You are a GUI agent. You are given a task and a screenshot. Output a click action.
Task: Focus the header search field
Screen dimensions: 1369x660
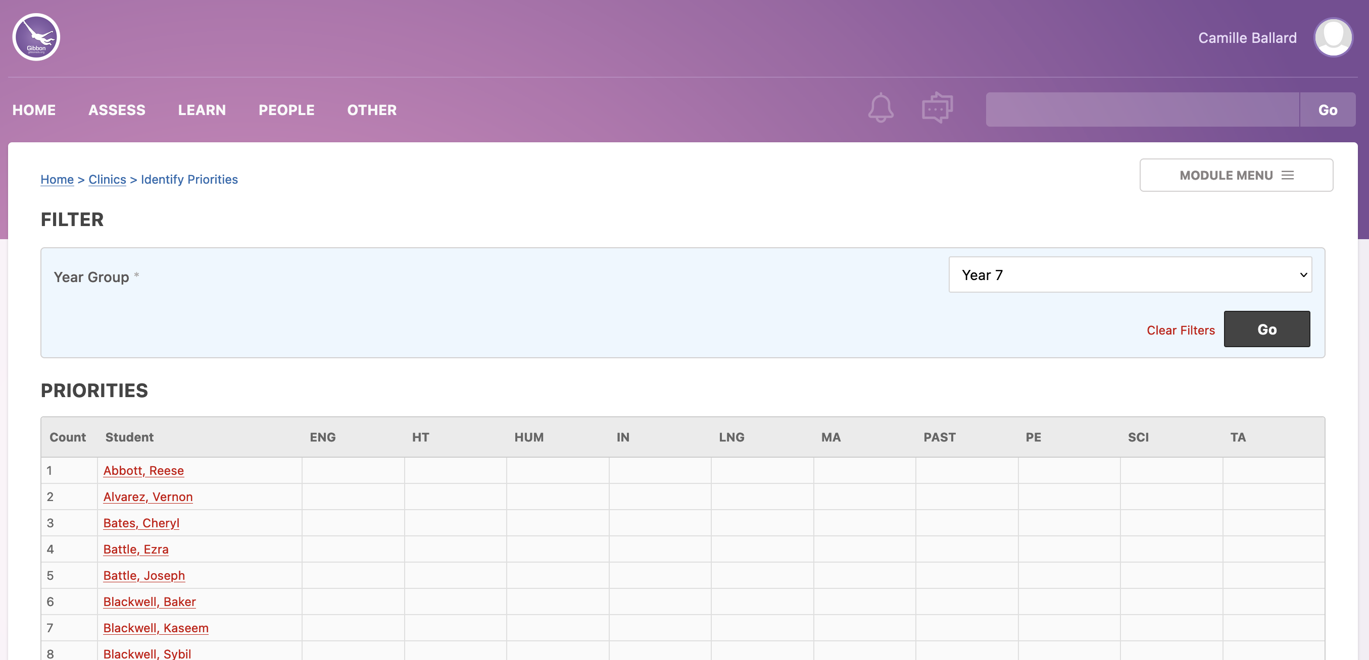point(1142,110)
